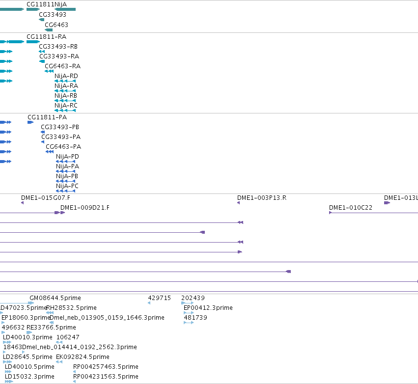Select protein CG33493-PA

coord(43,142)
